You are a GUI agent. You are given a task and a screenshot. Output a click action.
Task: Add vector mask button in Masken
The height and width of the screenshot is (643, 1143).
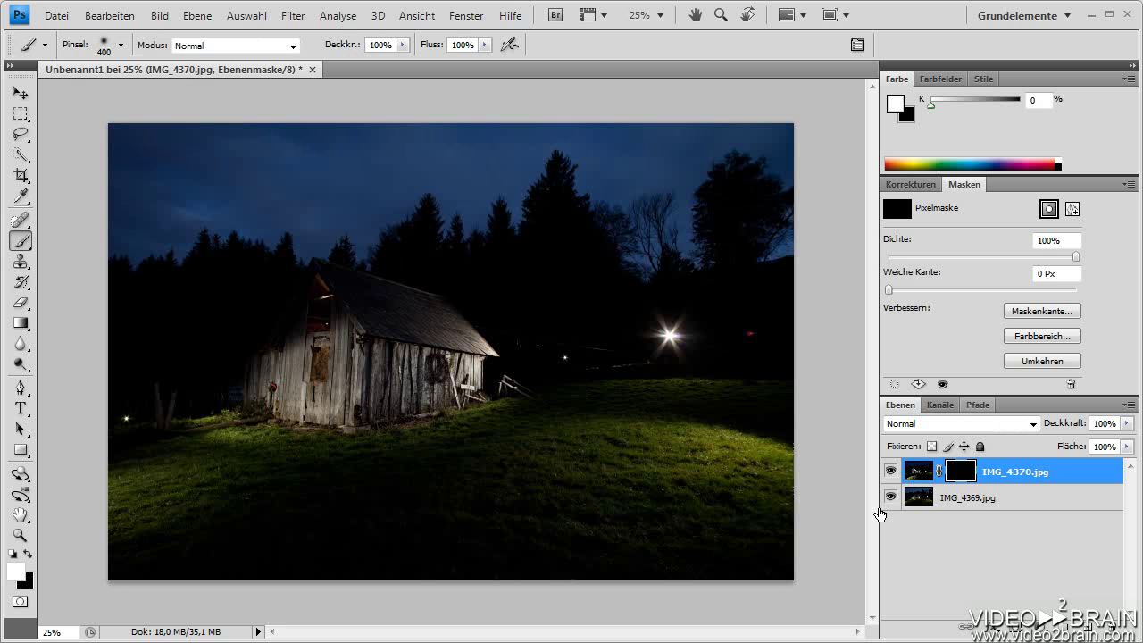pos(1072,208)
